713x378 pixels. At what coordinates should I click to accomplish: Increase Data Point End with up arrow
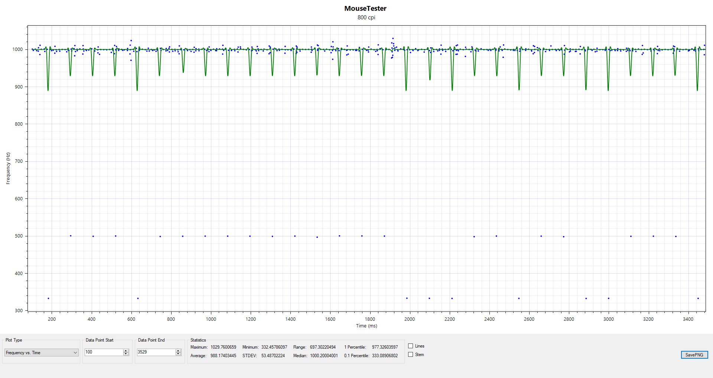[178, 350]
